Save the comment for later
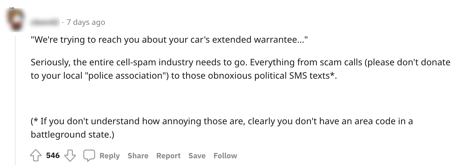This screenshot has height=165, width=471. (197, 156)
